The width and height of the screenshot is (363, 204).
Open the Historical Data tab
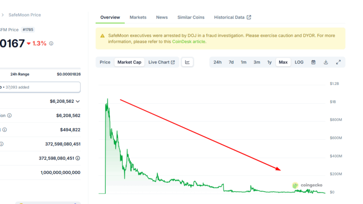[232, 17]
